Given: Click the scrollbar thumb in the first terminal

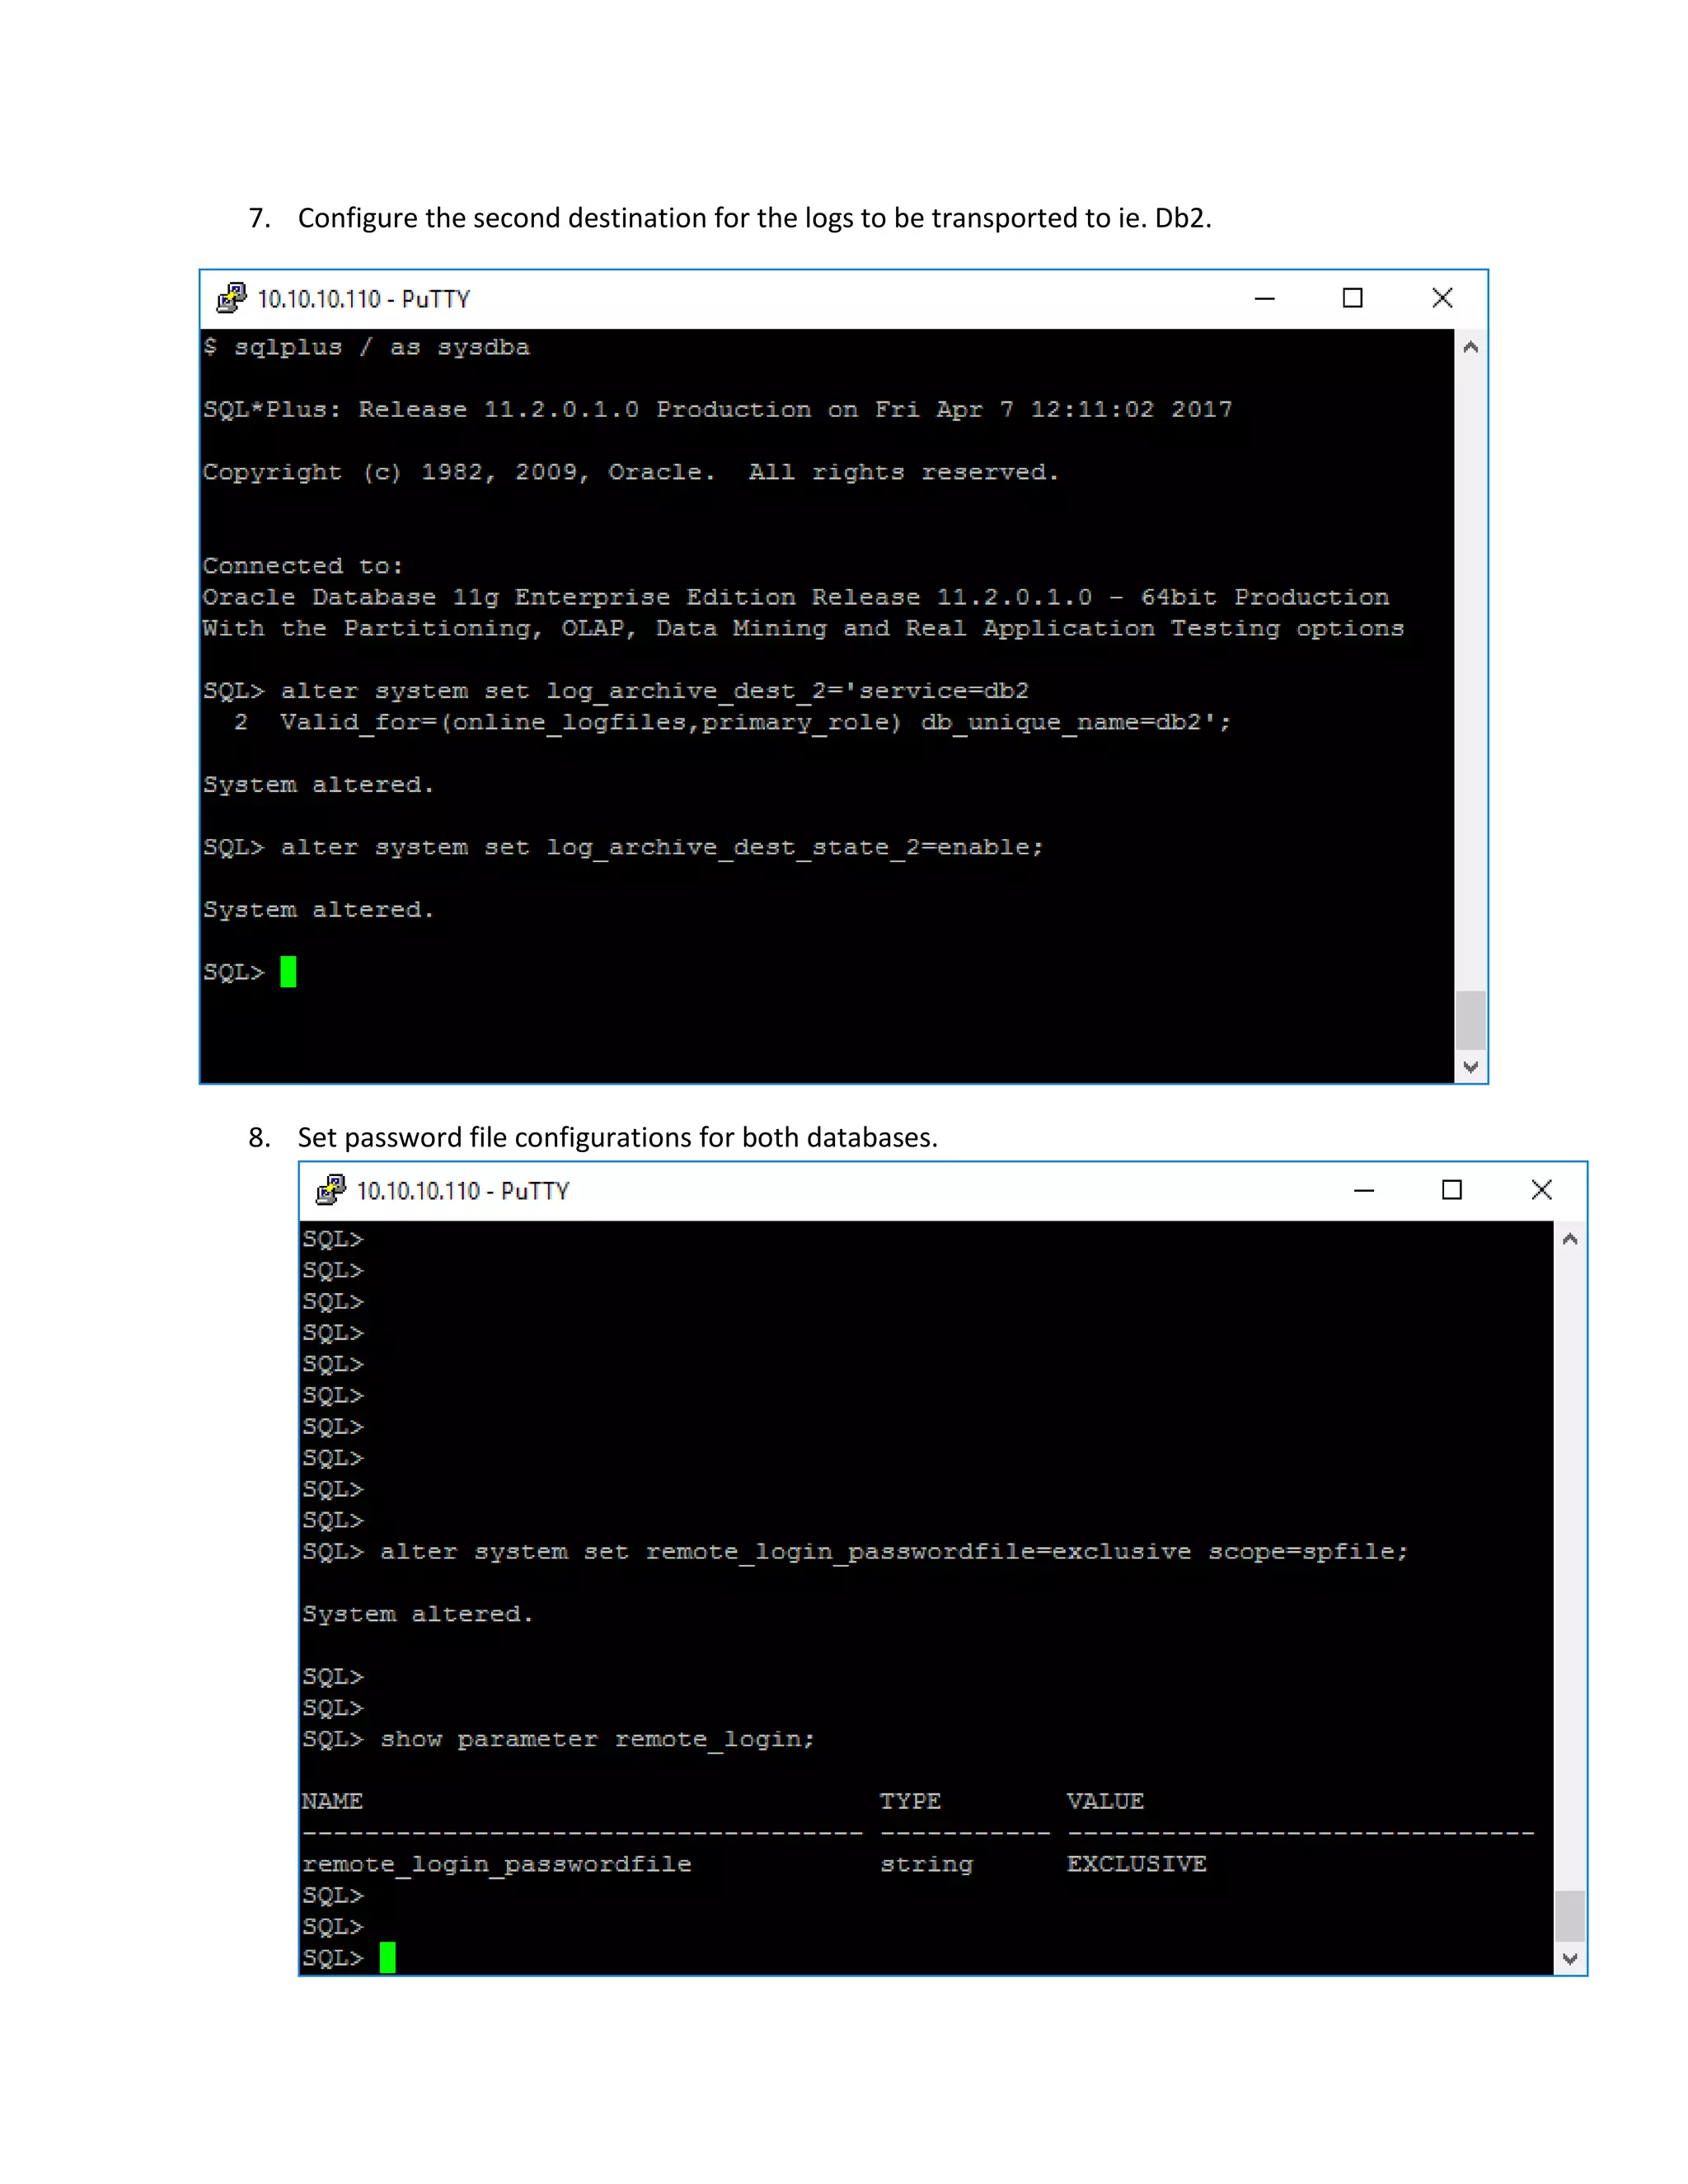Looking at the screenshot, I should point(1470,1020).
